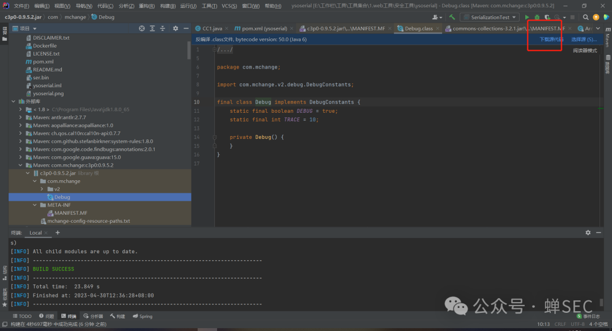Add new terminal tab with plus icon
Viewport: 612px width, 331px height.
[x=57, y=233]
